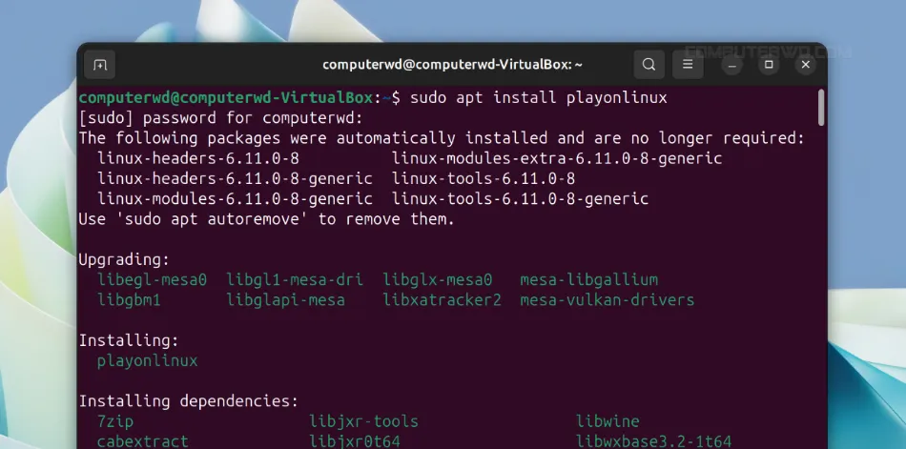Click package libgl1-mesa-dri

[x=295, y=279]
